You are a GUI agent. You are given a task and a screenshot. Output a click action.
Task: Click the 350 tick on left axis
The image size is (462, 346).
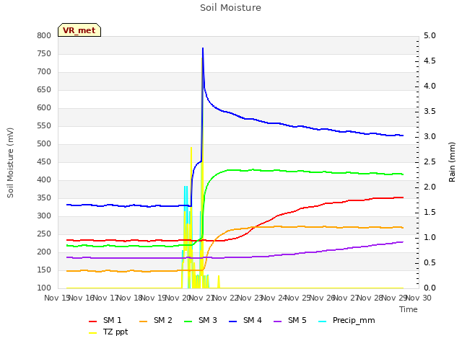click(44, 198)
